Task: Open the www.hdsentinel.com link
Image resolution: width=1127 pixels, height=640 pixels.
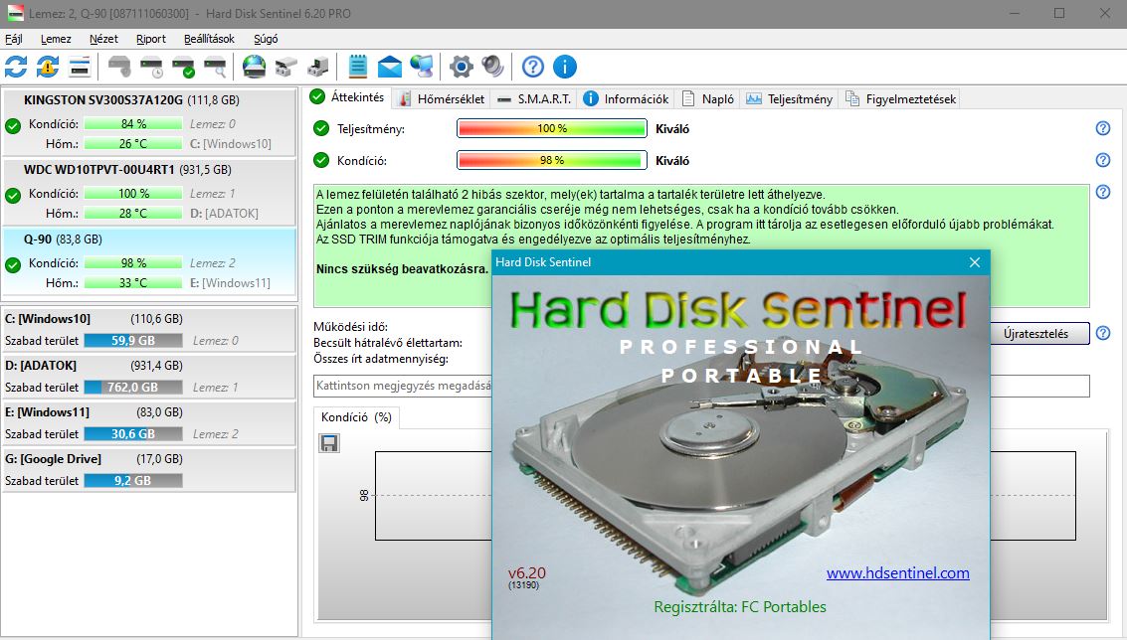Action: [897, 573]
